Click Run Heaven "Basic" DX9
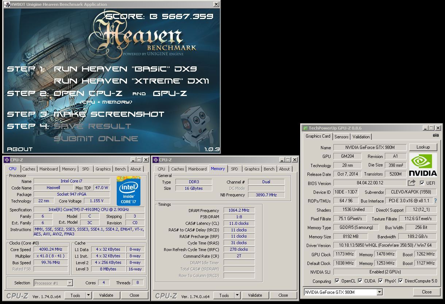Screen dimensions: 445x304 coord(125,69)
